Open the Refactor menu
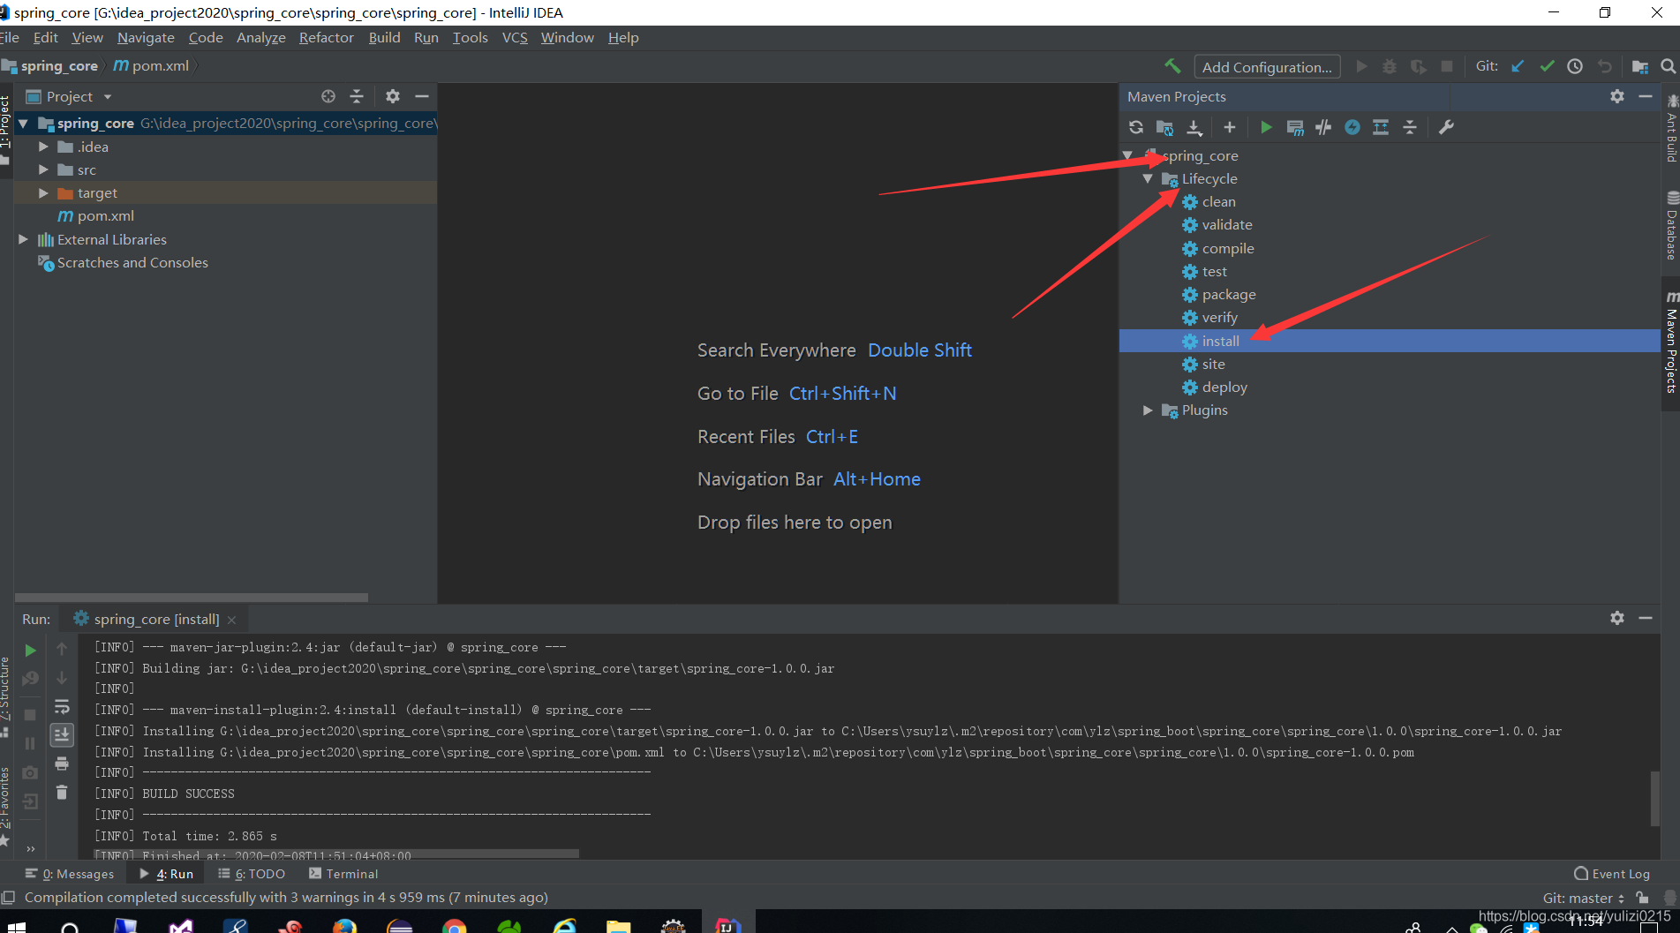This screenshot has height=933, width=1680. click(326, 38)
